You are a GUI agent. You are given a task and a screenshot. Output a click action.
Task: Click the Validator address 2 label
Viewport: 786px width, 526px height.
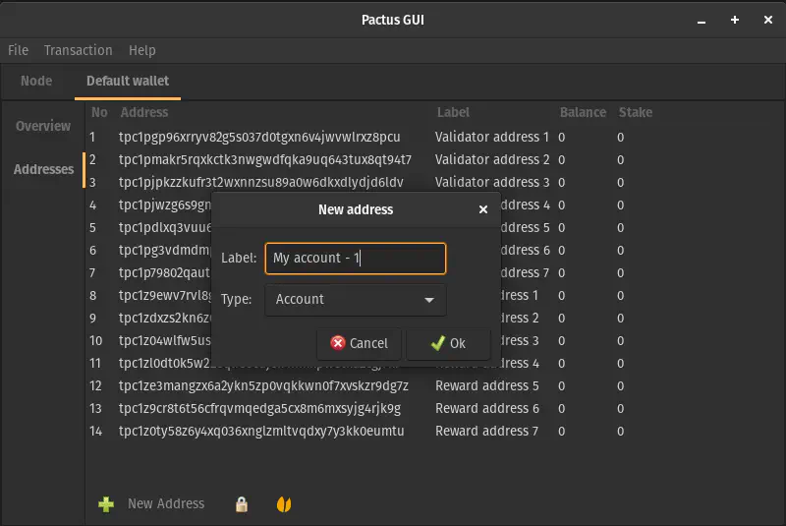coord(492,159)
